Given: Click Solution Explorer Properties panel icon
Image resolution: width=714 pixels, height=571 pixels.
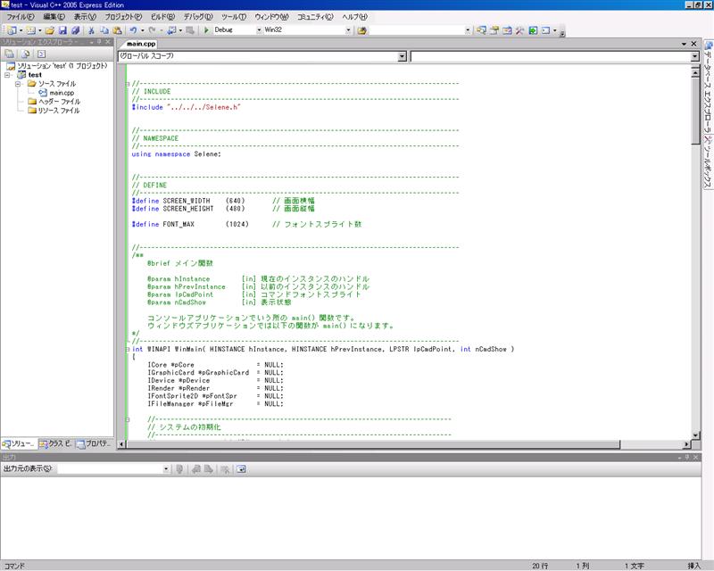Looking at the screenshot, I should (10, 54).
